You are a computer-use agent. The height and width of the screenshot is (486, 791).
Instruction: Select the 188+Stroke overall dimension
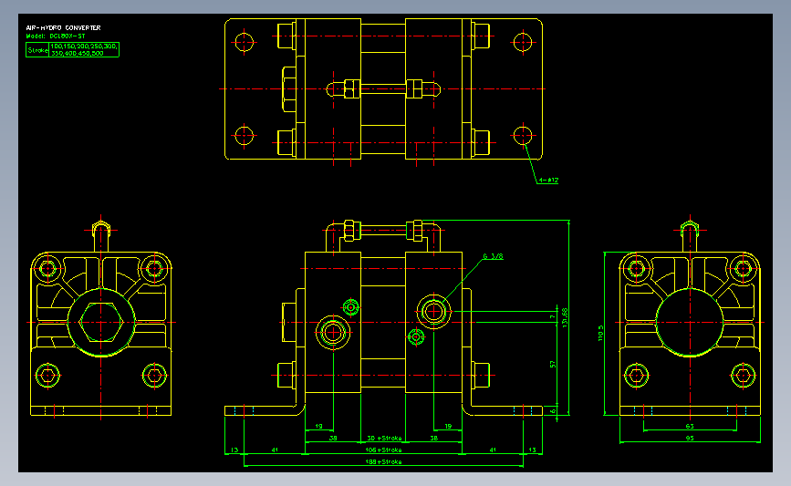[383, 461]
